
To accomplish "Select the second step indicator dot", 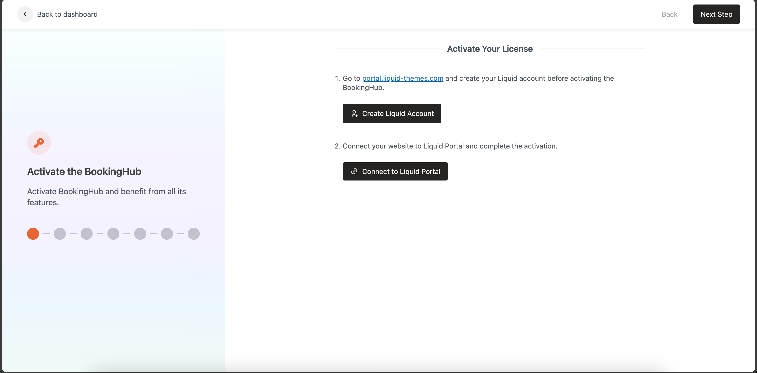I will (60, 234).
